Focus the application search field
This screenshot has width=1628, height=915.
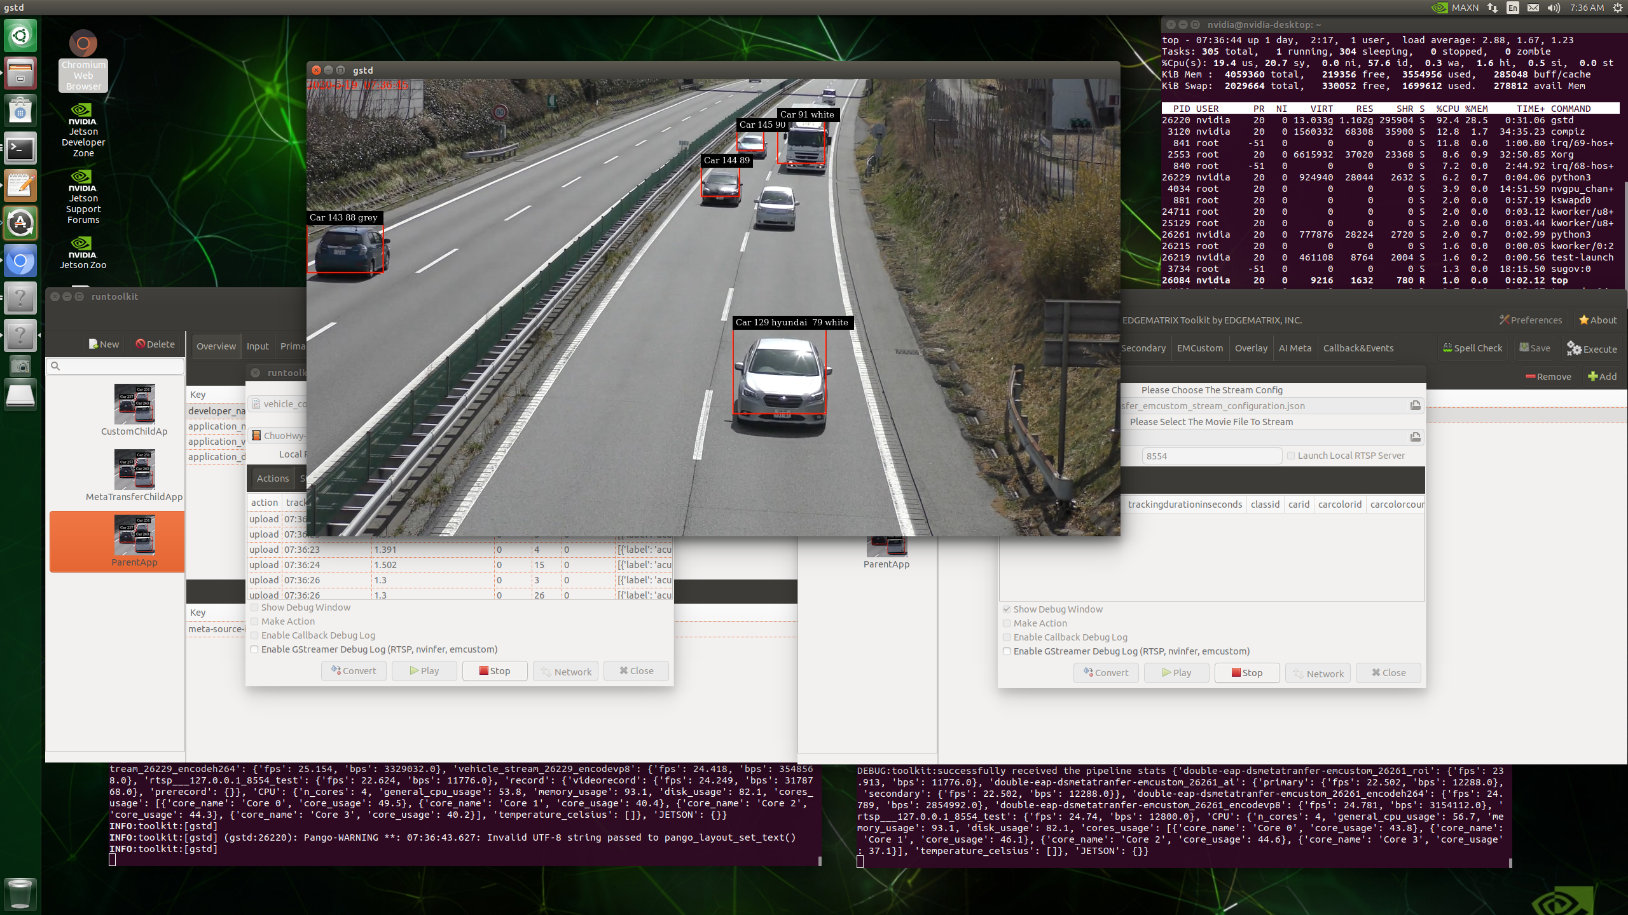coord(116,366)
